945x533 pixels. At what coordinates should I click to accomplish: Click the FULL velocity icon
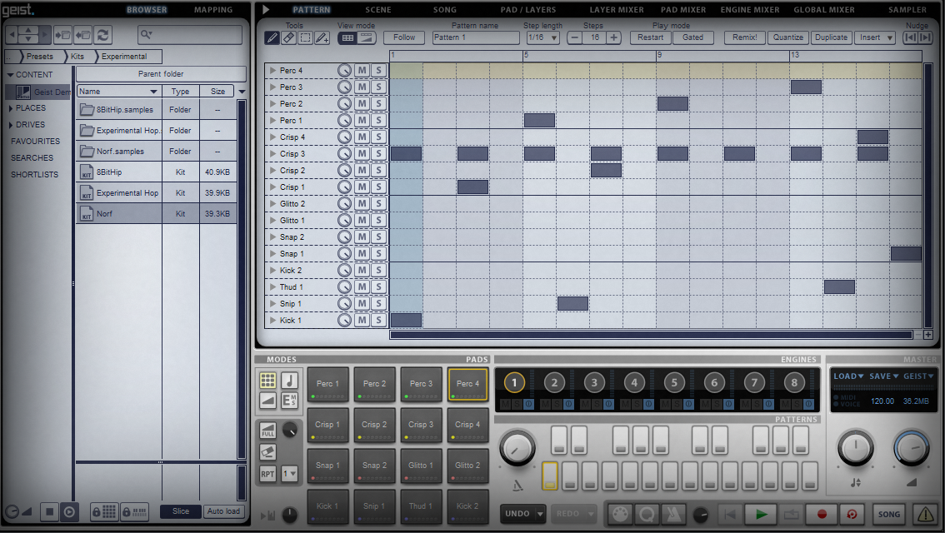point(268,430)
